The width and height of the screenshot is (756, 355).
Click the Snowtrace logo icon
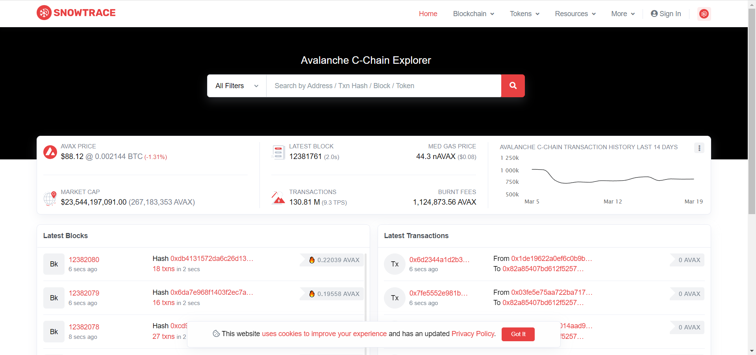point(44,13)
